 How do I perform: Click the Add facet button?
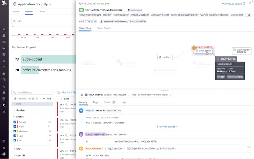pyautogui.click(x=47, y=99)
